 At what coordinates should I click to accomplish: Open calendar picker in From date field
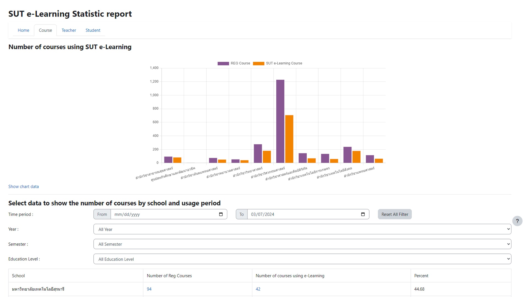(221, 214)
